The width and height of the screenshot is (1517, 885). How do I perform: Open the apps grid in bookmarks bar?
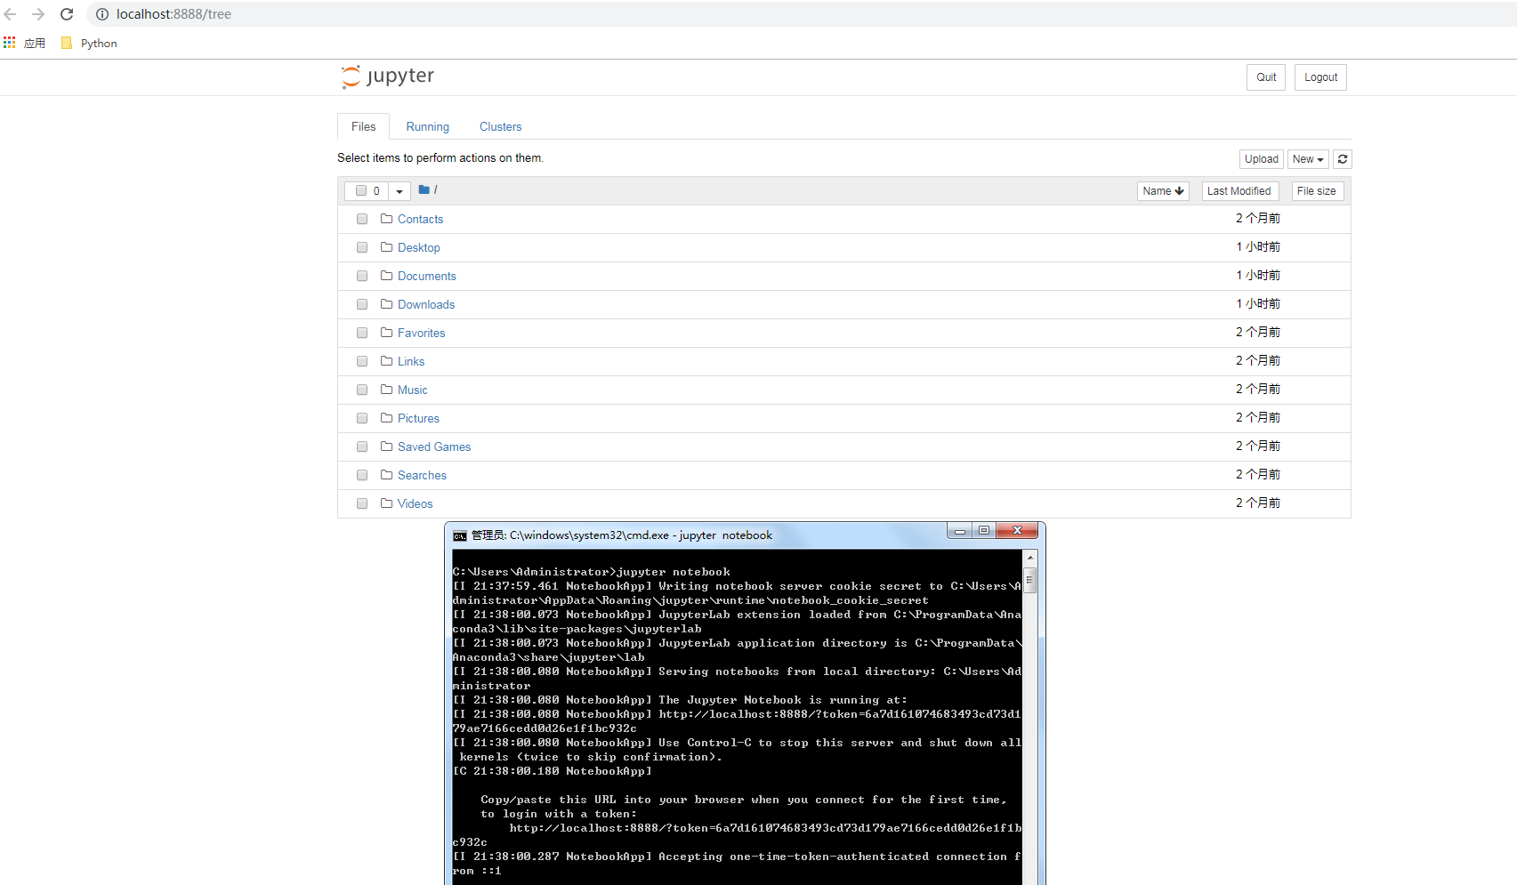(10, 43)
